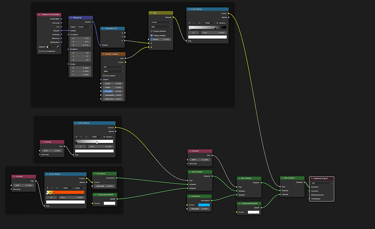Click the IOR 2.100 field in Fresnel node

[x=199, y=160]
